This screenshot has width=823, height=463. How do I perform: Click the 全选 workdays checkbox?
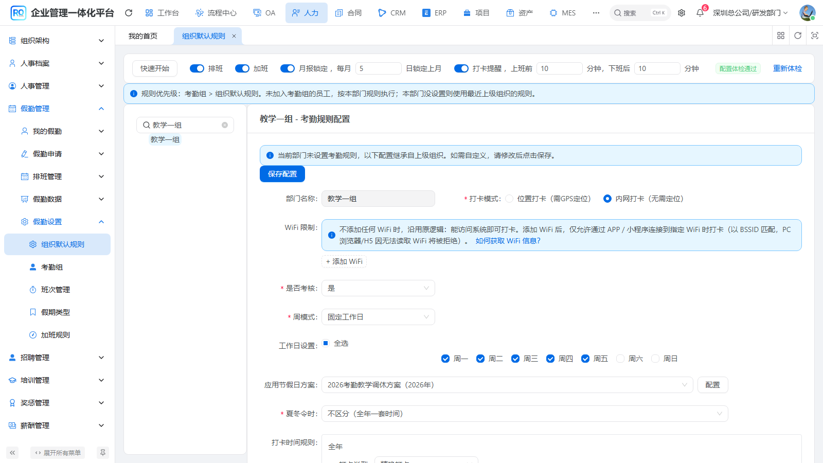coord(326,343)
